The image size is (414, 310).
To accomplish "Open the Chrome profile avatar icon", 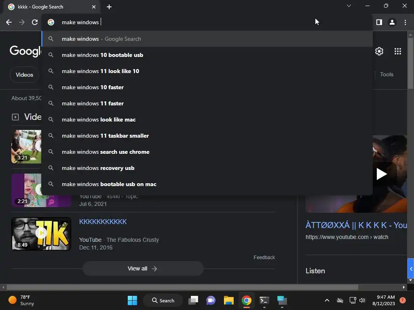I will [392, 23].
